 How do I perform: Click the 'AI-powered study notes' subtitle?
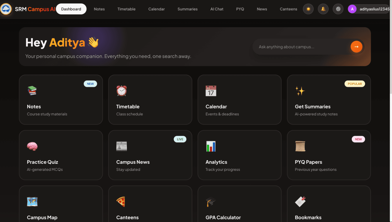coord(316,114)
